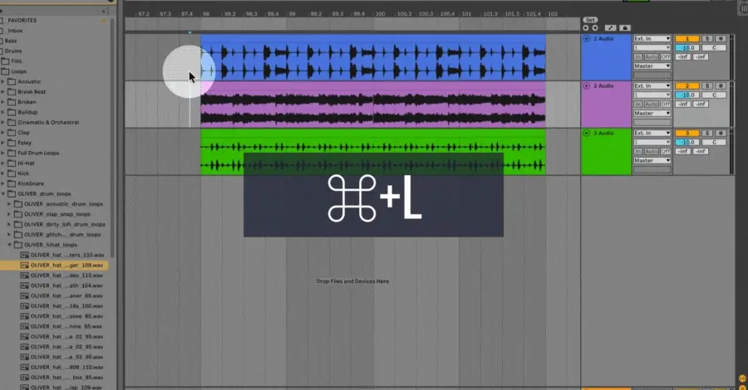Toggle automation draw mode pencil icon
Screen dimensions: 748x390
610,28
